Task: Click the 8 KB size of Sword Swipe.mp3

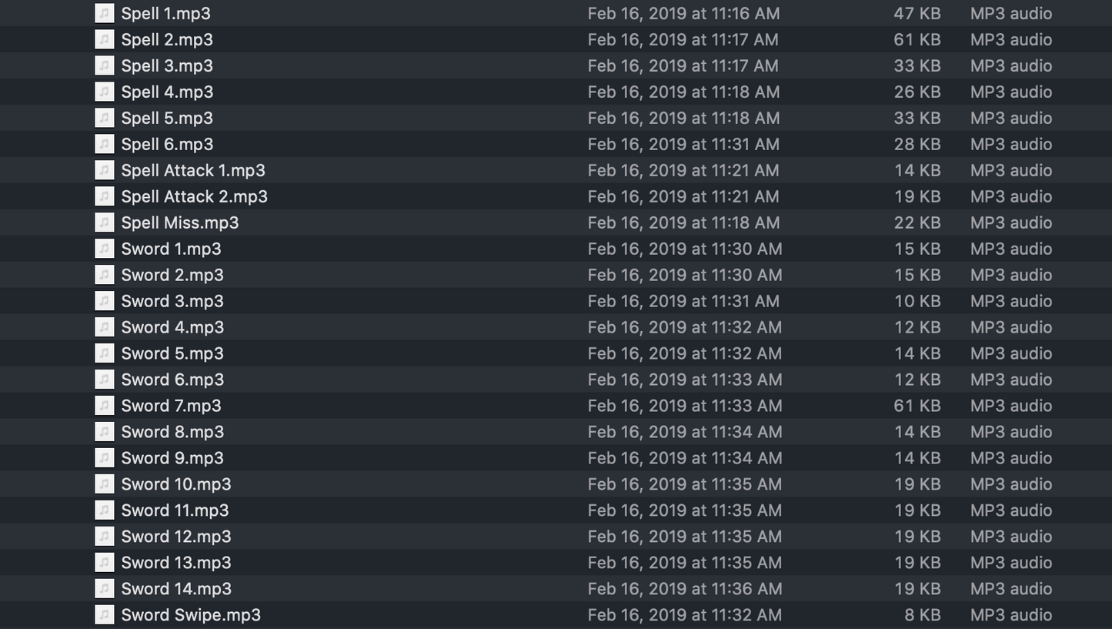Action: [923, 615]
